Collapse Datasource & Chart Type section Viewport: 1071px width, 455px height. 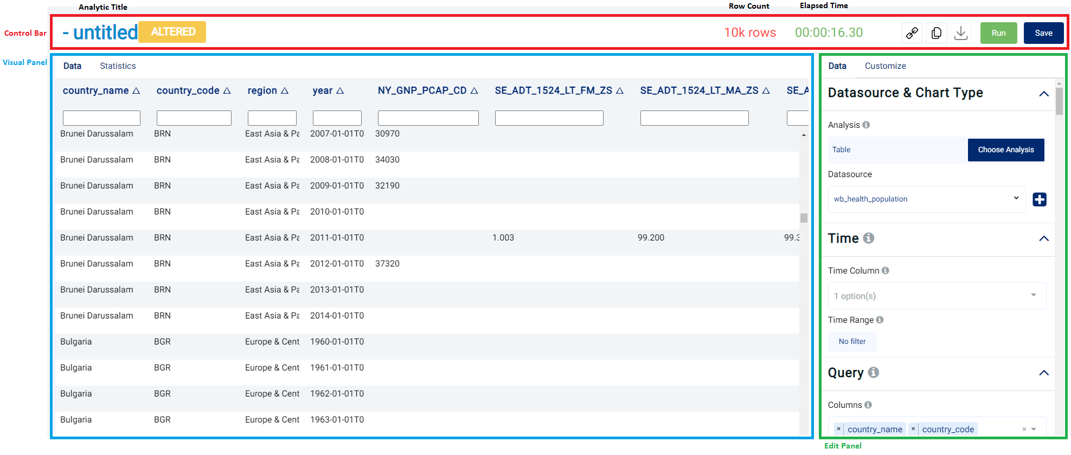coord(1044,94)
